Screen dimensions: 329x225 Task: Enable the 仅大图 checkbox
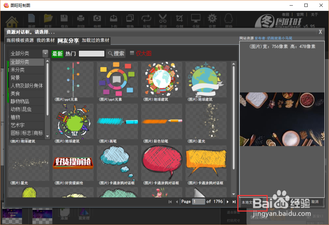(x=132, y=53)
